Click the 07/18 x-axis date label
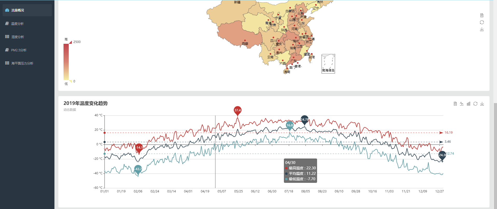Screen dimensions: 497x209 pyautogui.click(x=289, y=191)
